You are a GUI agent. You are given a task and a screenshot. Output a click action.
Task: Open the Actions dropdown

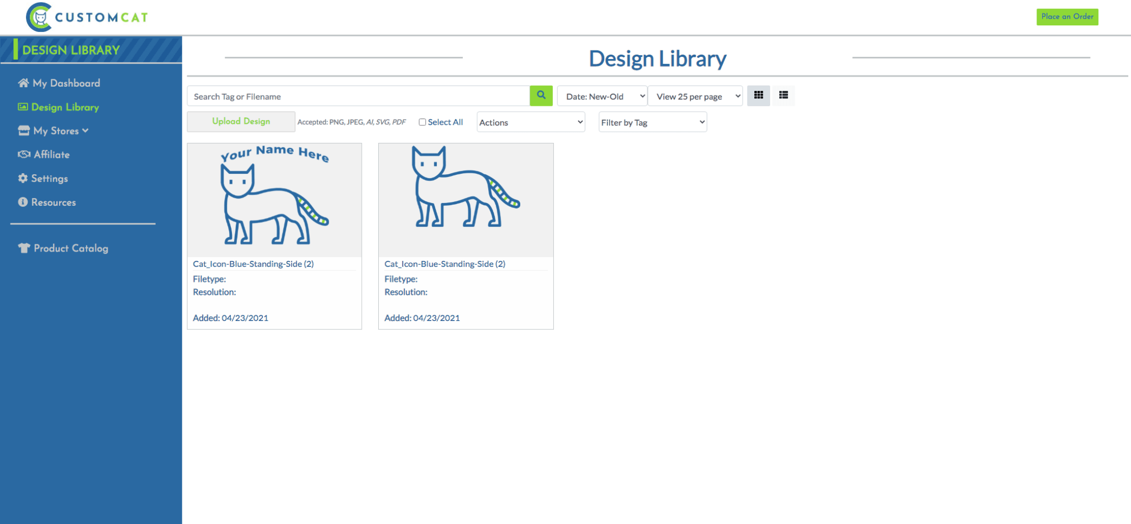pos(530,122)
